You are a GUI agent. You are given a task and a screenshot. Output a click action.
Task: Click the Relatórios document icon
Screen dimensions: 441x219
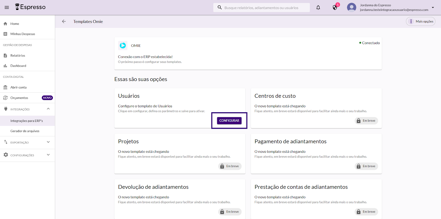tap(5, 55)
